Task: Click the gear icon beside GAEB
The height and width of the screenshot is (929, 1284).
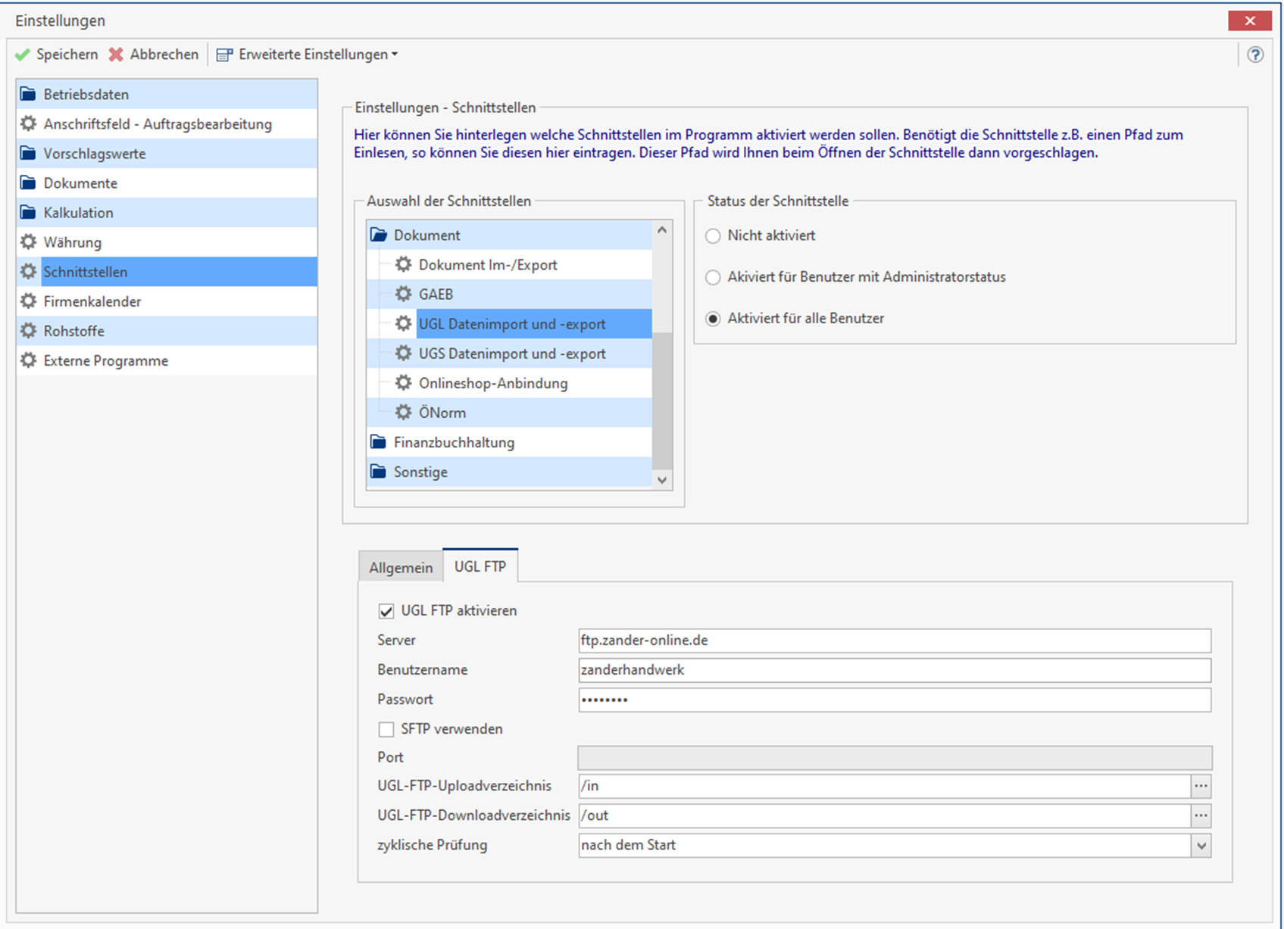Action: pos(404,294)
